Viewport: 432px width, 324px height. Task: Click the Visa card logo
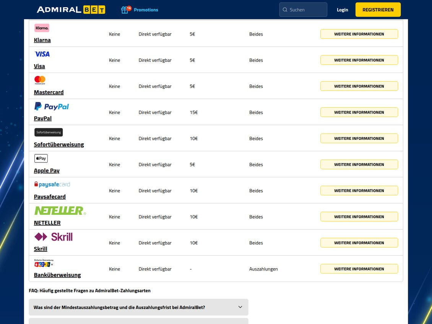(x=42, y=54)
